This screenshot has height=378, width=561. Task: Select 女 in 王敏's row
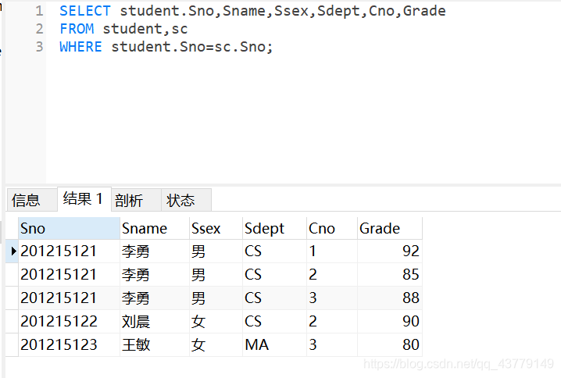(x=216, y=344)
